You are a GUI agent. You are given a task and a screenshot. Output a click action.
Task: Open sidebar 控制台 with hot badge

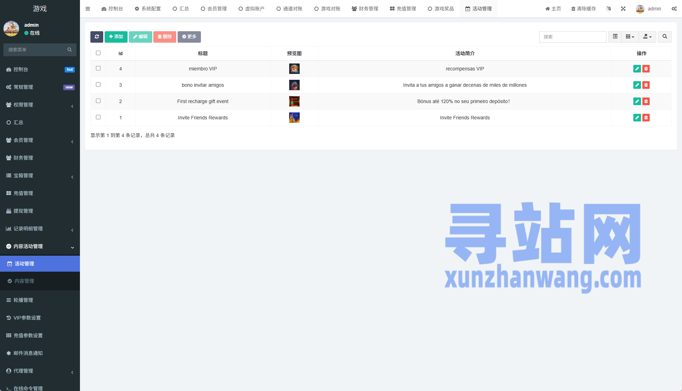pyautogui.click(x=40, y=69)
